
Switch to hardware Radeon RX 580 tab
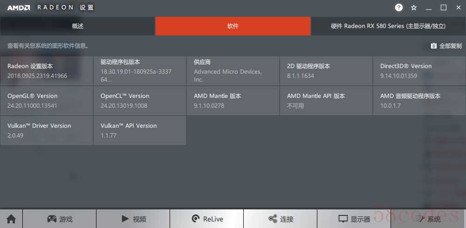[x=389, y=26]
